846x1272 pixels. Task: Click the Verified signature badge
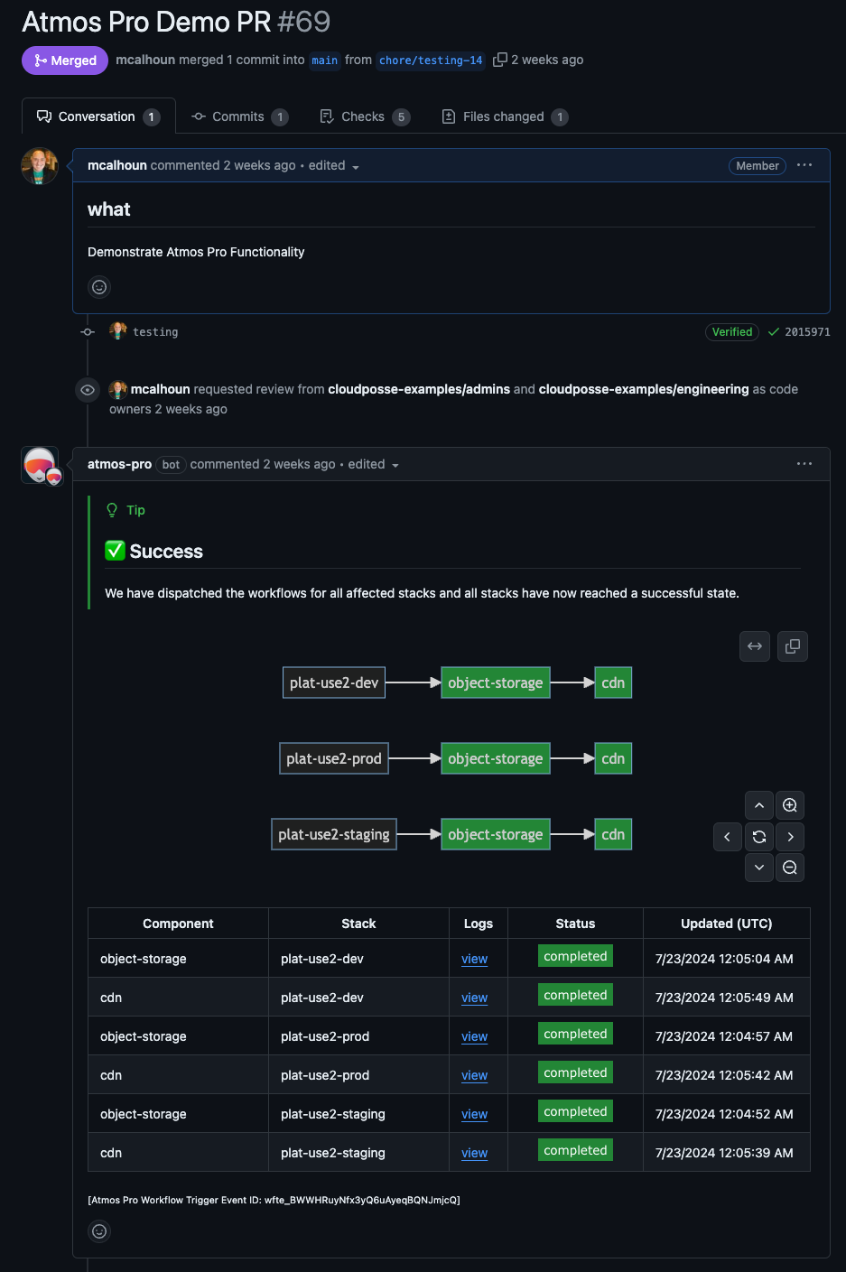point(731,331)
